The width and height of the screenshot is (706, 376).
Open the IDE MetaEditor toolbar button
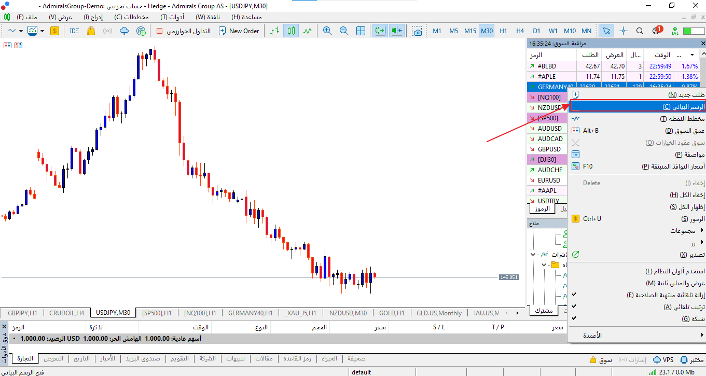click(x=74, y=31)
